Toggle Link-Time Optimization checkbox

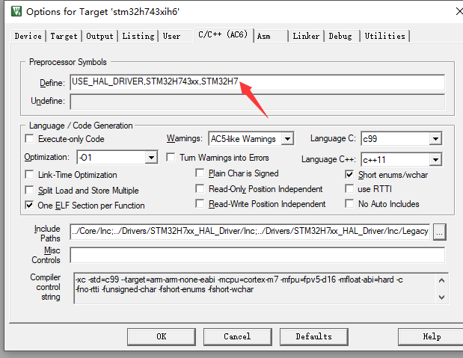pos(30,174)
